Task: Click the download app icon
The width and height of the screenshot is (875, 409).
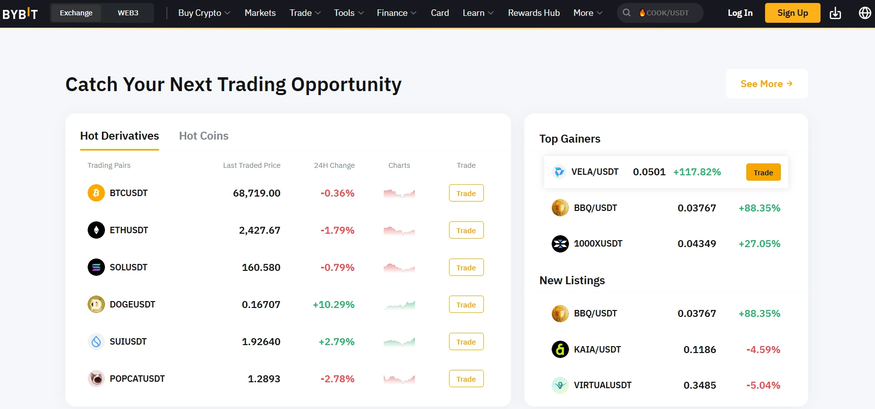Action: point(835,13)
